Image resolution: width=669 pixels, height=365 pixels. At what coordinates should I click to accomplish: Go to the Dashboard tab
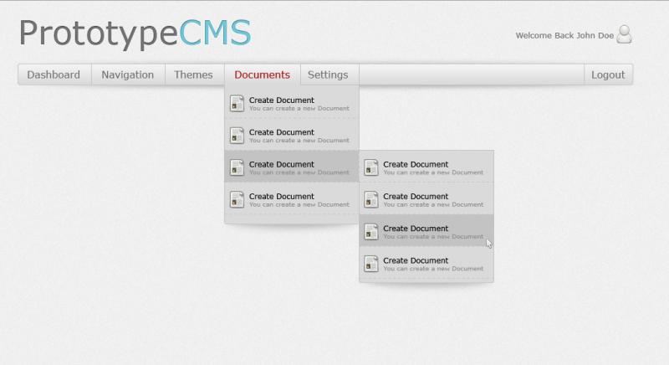pyautogui.click(x=54, y=75)
